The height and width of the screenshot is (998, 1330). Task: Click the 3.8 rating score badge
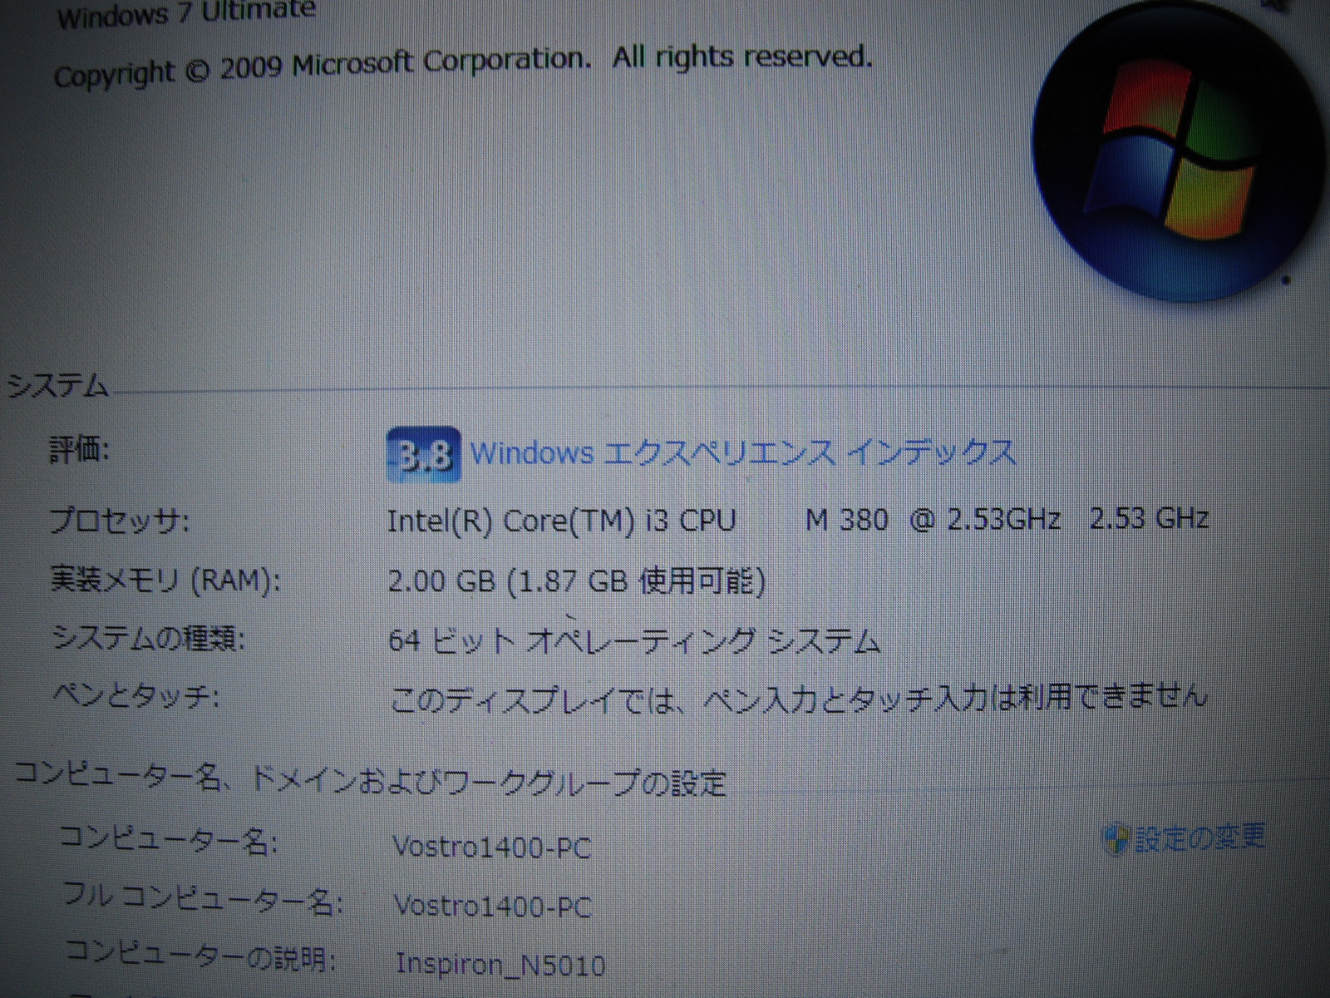pyautogui.click(x=422, y=454)
